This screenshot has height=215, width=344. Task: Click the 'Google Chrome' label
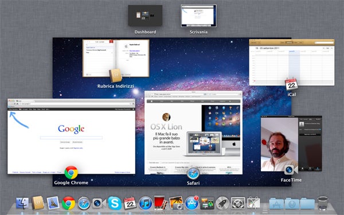[x=71, y=182]
